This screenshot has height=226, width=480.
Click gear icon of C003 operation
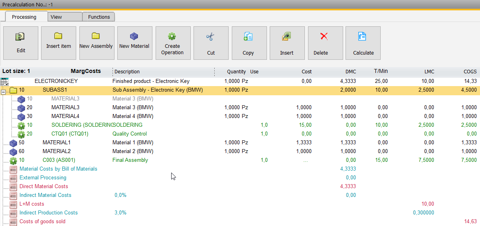tap(13, 161)
